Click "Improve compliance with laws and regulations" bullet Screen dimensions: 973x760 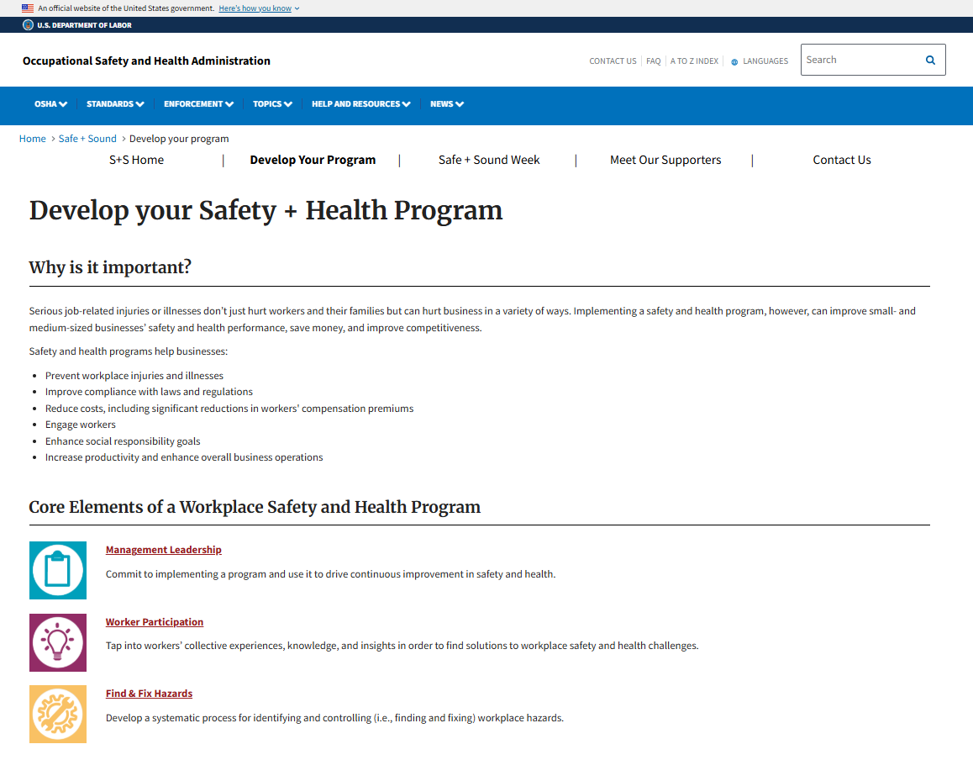click(149, 392)
